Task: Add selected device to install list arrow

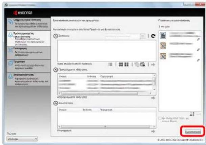Action: pos(153,65)
